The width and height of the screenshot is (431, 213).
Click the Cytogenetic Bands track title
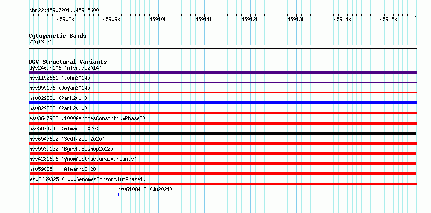pos(58,36)
